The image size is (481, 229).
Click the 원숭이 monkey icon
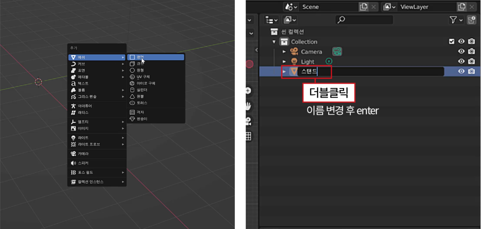(132, 119)
